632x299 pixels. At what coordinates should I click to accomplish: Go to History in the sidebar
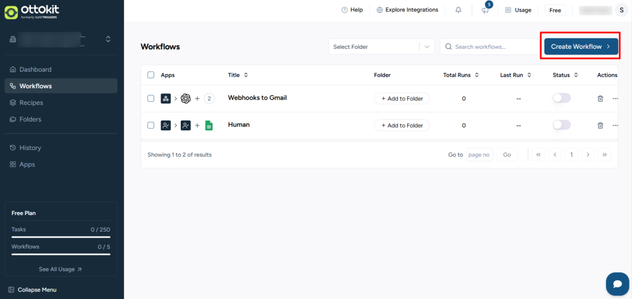point(30,148)
